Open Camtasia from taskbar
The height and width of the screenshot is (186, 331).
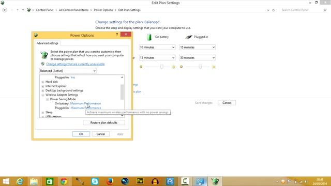pyautogui.click(x=185, y=181)
